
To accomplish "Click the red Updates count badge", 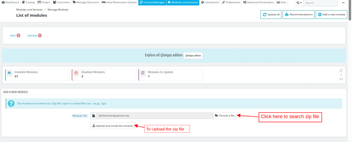I will click(x=40, y=36).
